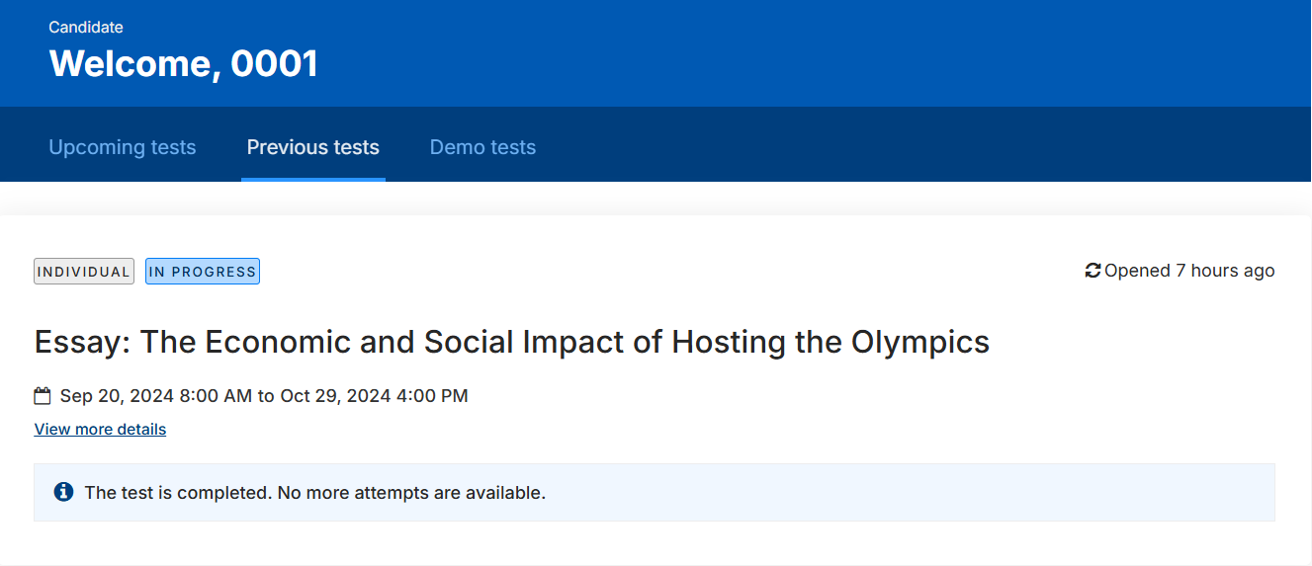The width and height of the screenshot is (1312, 566).
Task: Click the calendar icon before the date range
Action: coord(43,396)
